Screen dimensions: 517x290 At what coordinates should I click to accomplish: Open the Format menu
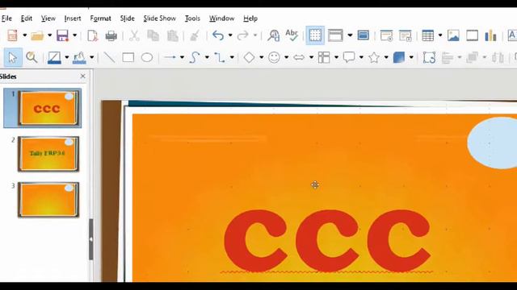point(100,19)
